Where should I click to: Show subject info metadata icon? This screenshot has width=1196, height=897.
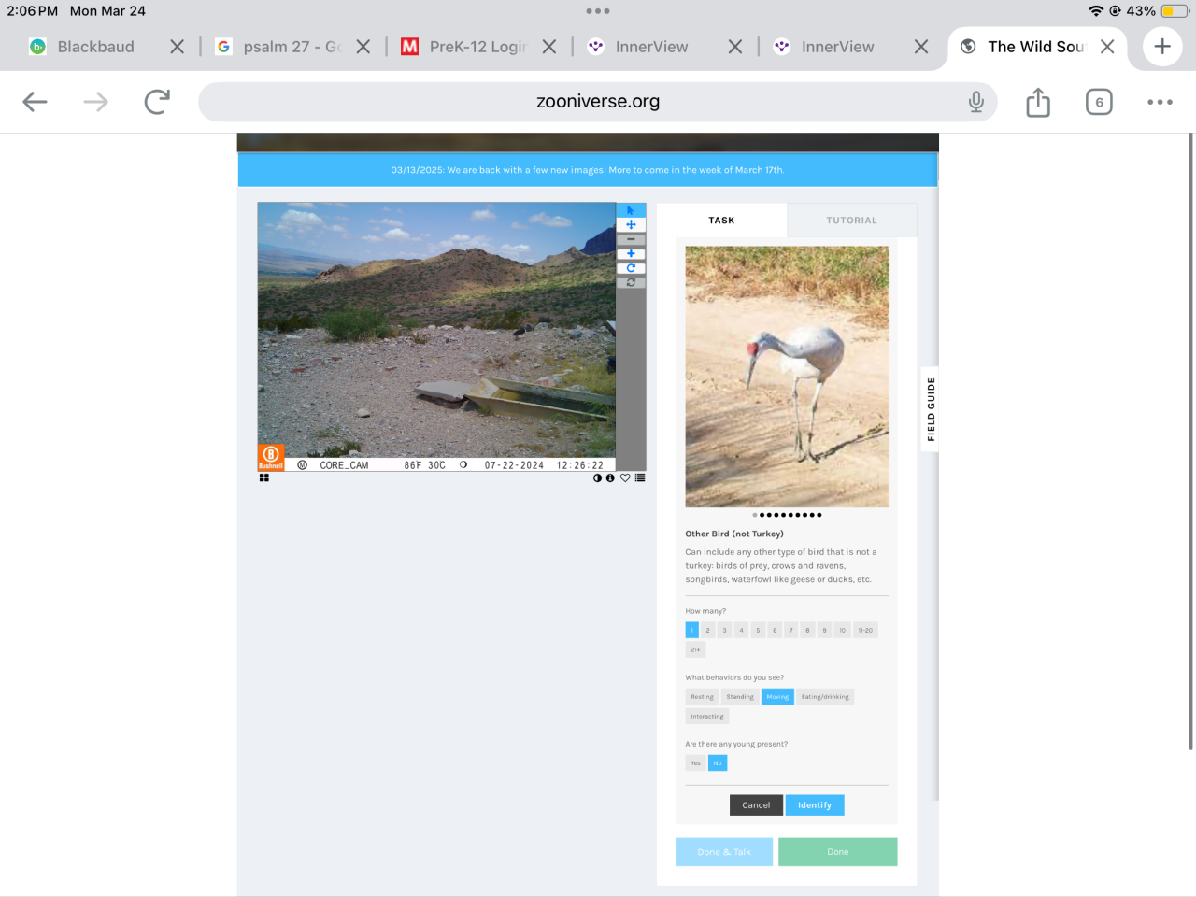coord(610,477)
